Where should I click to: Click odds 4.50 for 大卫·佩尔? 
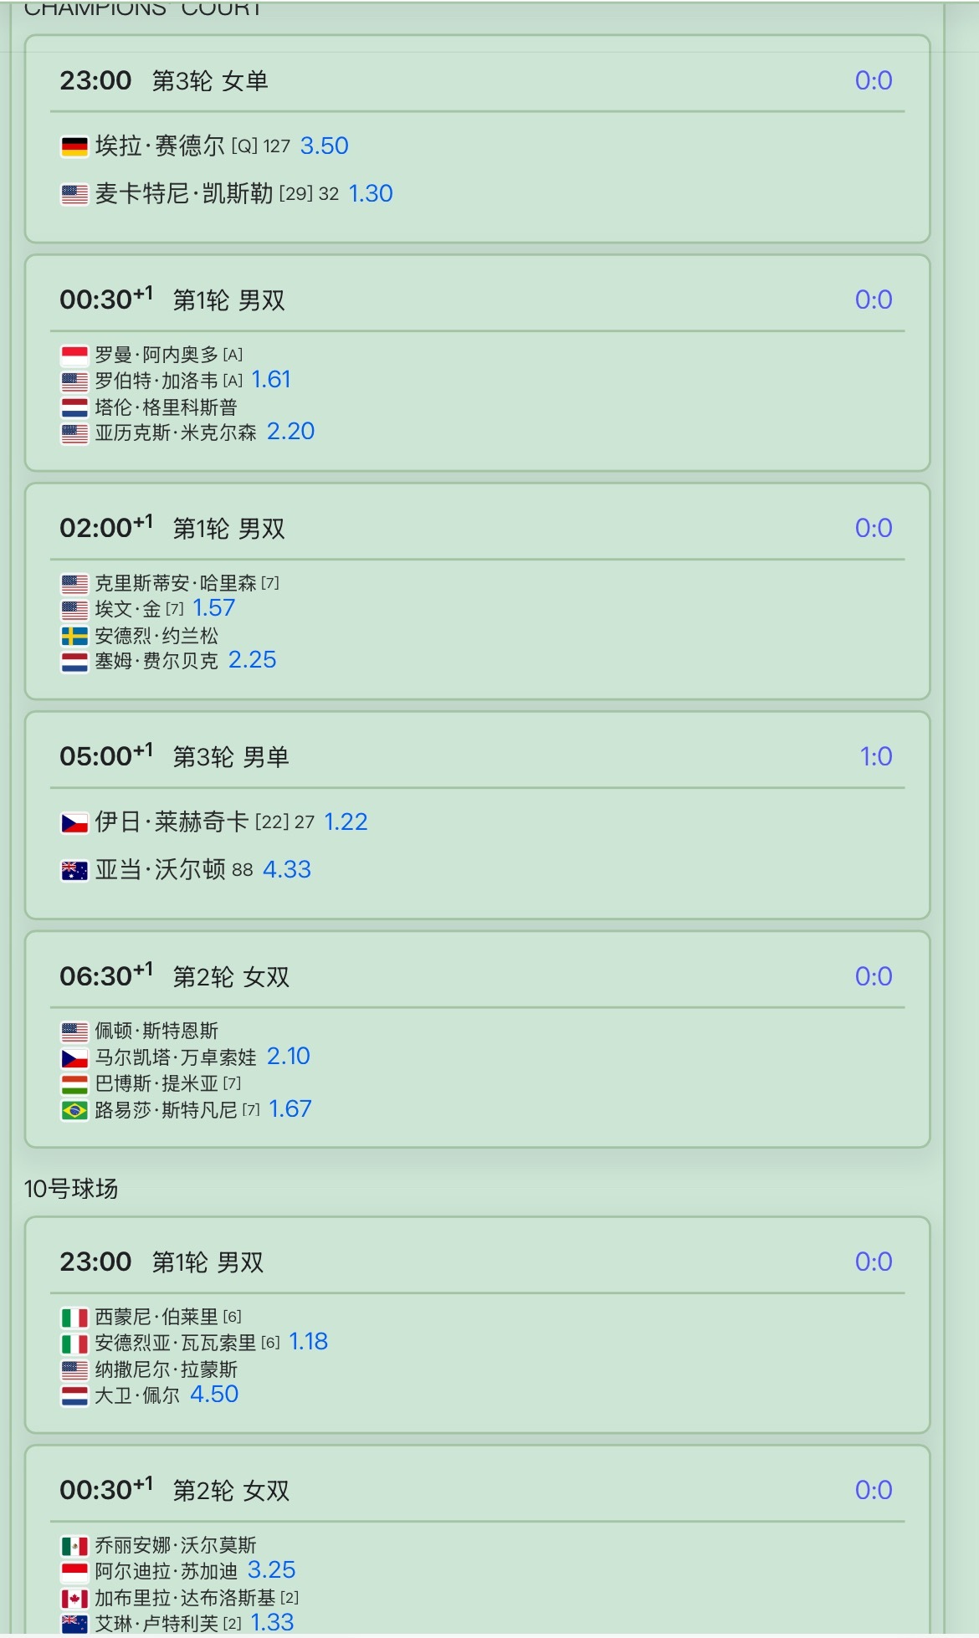pyautogui.click(x=214, y=1394)
